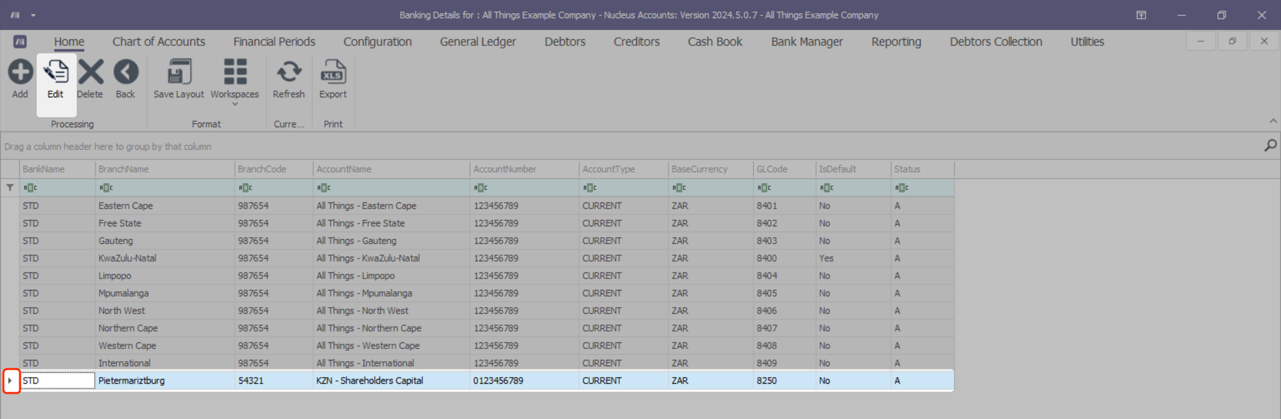Click the Add bank account icon
The image size is (1281, 419).
tap(20, 72)
